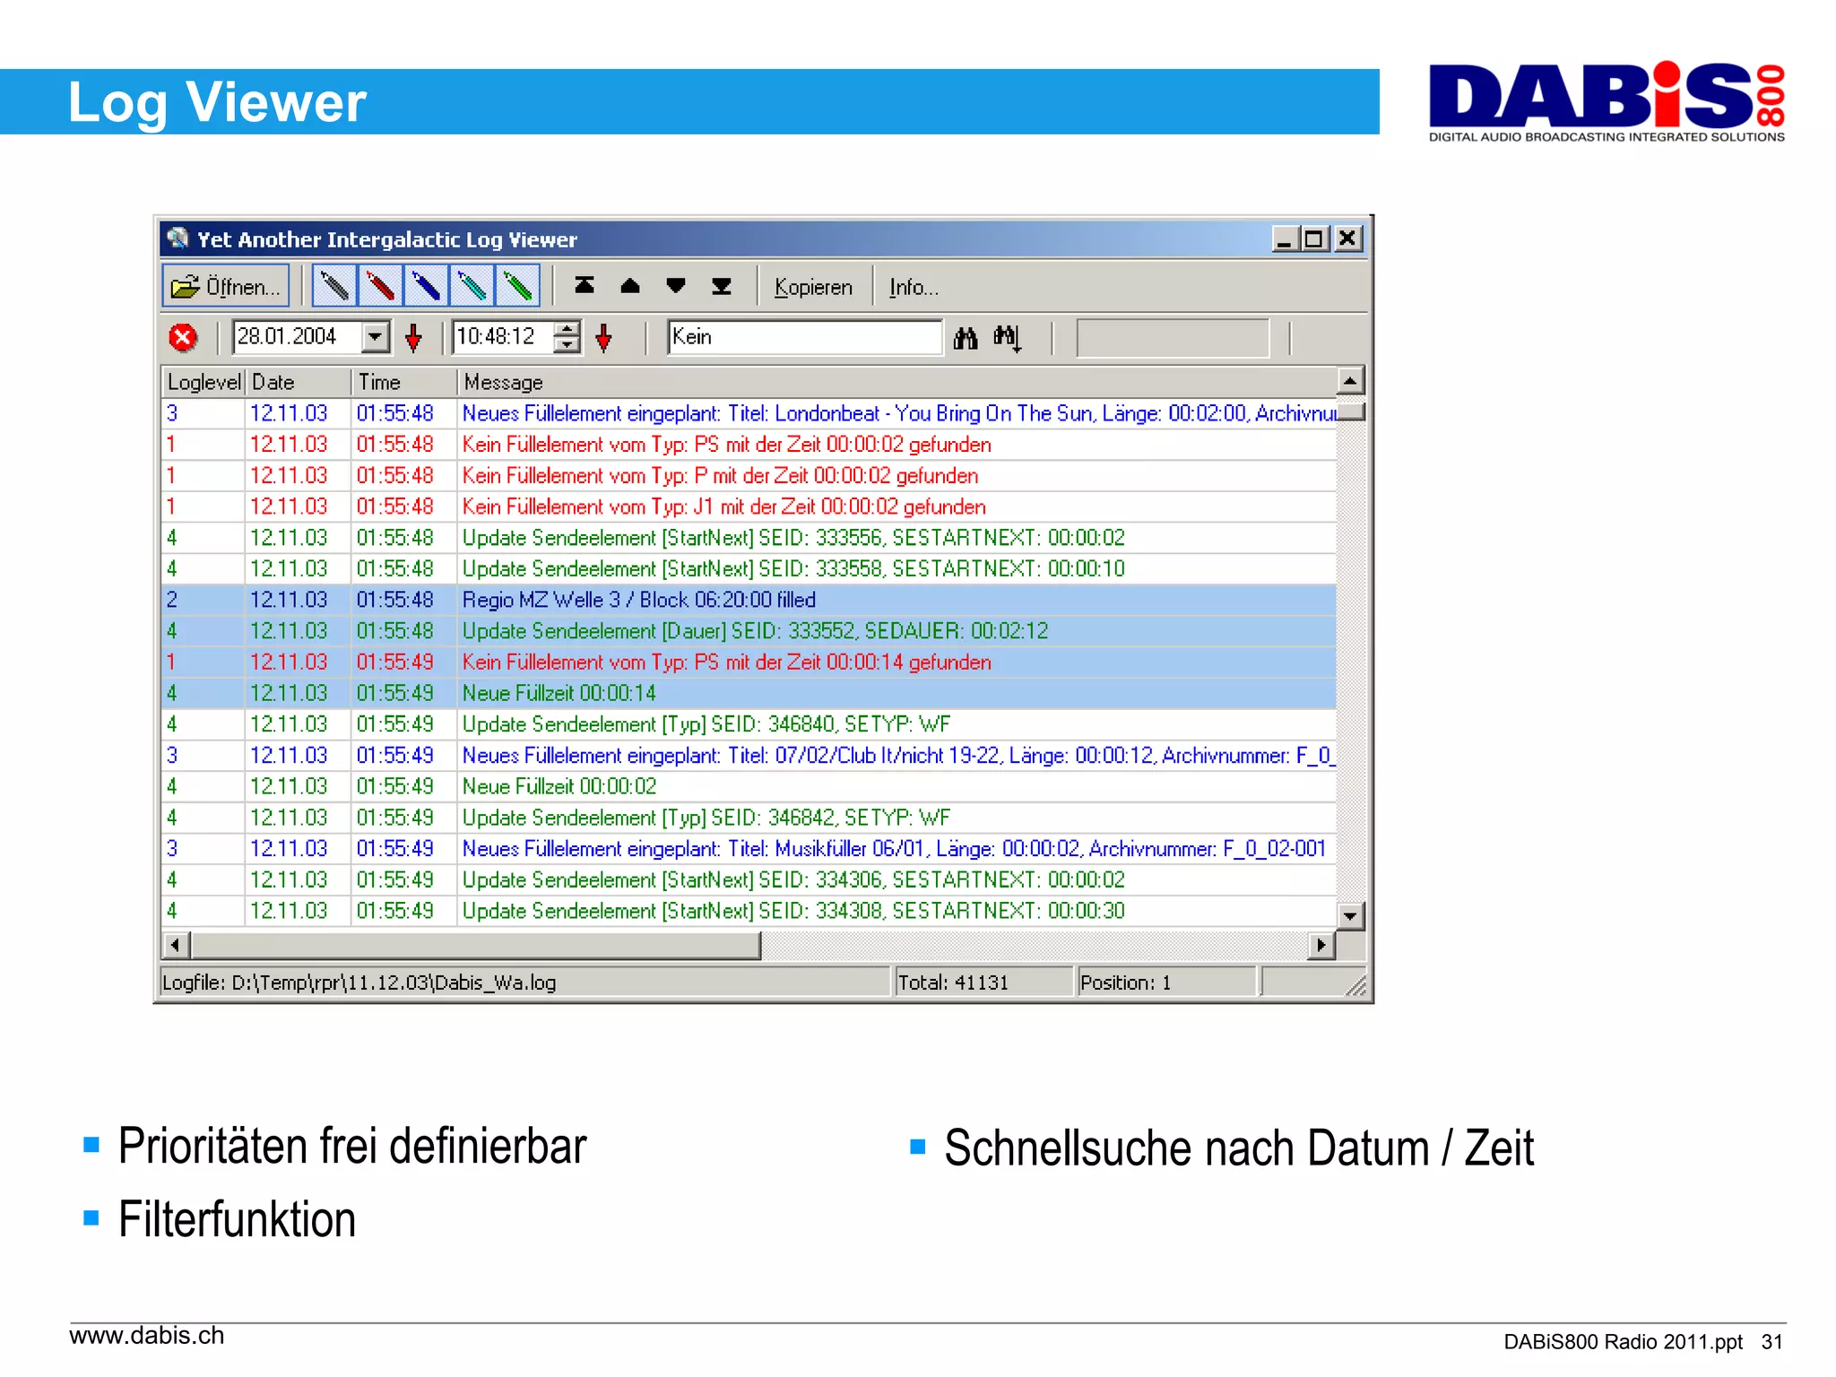
Task: Select row with SEID: 333558
Action: point(749,568)
